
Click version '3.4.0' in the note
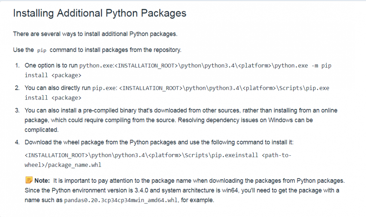coord(141,190)
